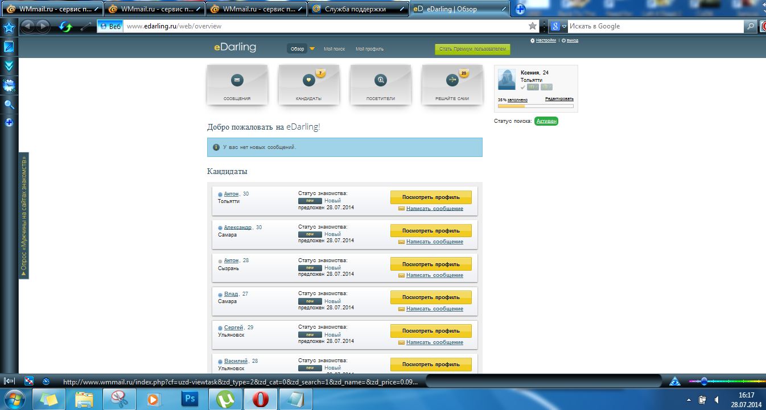Viewport: 766px width, 410px height.
Task: Show hidden system tray icons
Action: point(690,399)
